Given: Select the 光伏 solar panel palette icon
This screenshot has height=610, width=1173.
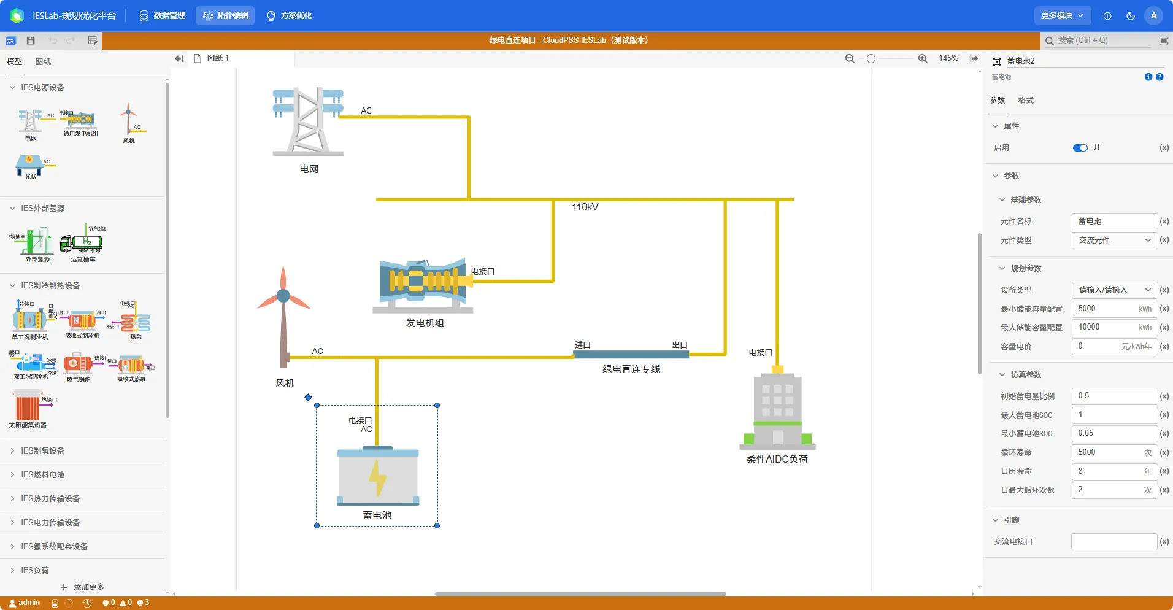Looking at the screenshot, I should pyautogui.click(x=31, y=166).
